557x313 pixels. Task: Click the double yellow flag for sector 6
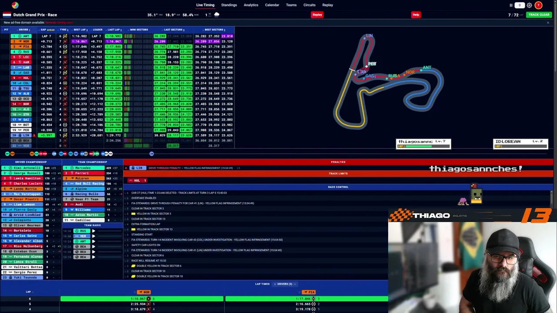coord(133,266)
